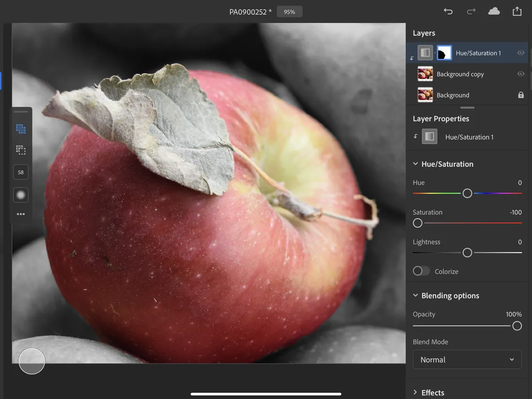This screenshot has height=399, width=532.
Task: Open the cloud document status icon
Action: click(494, 12)
